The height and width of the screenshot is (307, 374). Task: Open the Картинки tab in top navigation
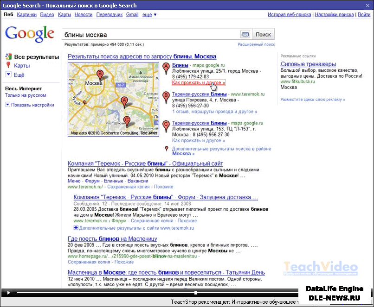27,14
